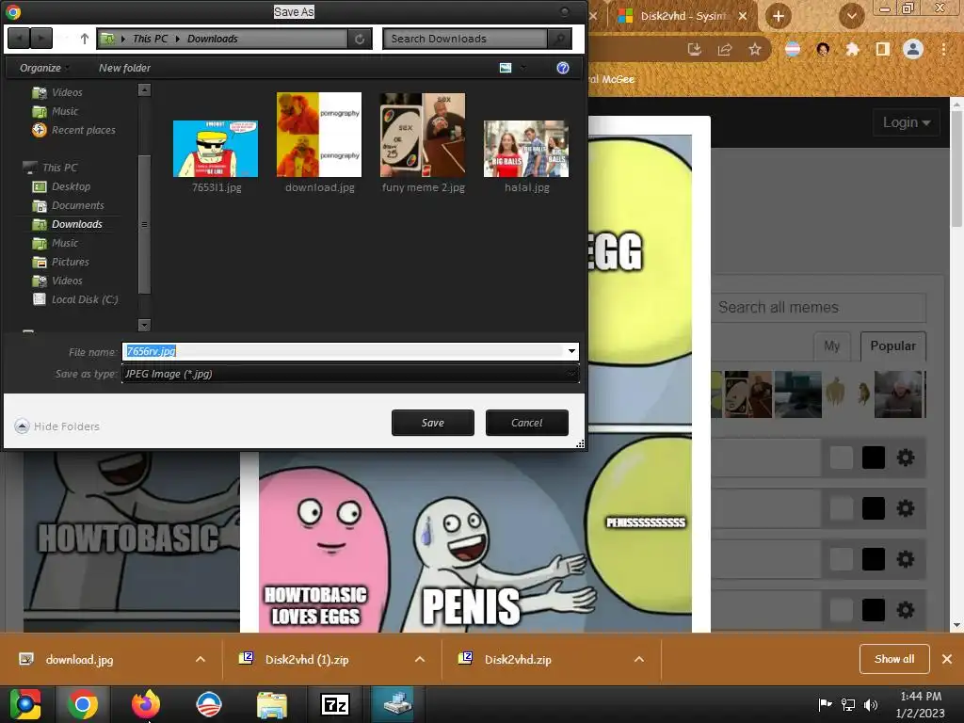Expand Disk2vhd.zip download options chevron
964x723 pixels.
pyautogui.click(x=639, y=659)
